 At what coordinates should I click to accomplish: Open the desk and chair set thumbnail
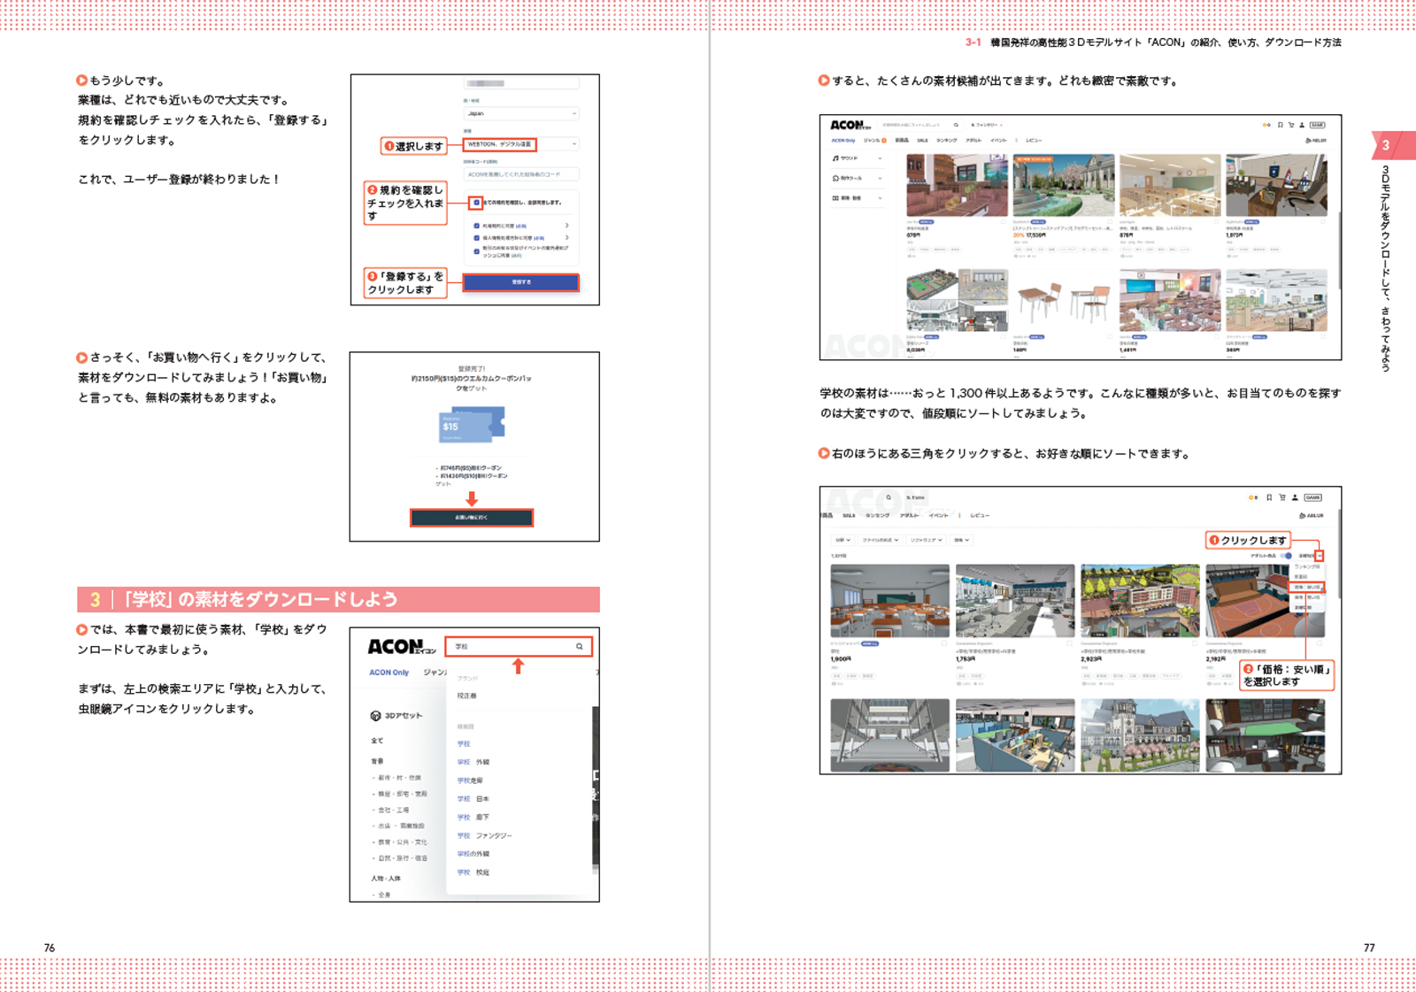pos(1063,301)
